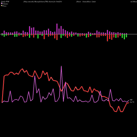Viewport: 137px width, 137px height.
Task: Click the highest peak of the magenta volume line
Action: [61, 66]
